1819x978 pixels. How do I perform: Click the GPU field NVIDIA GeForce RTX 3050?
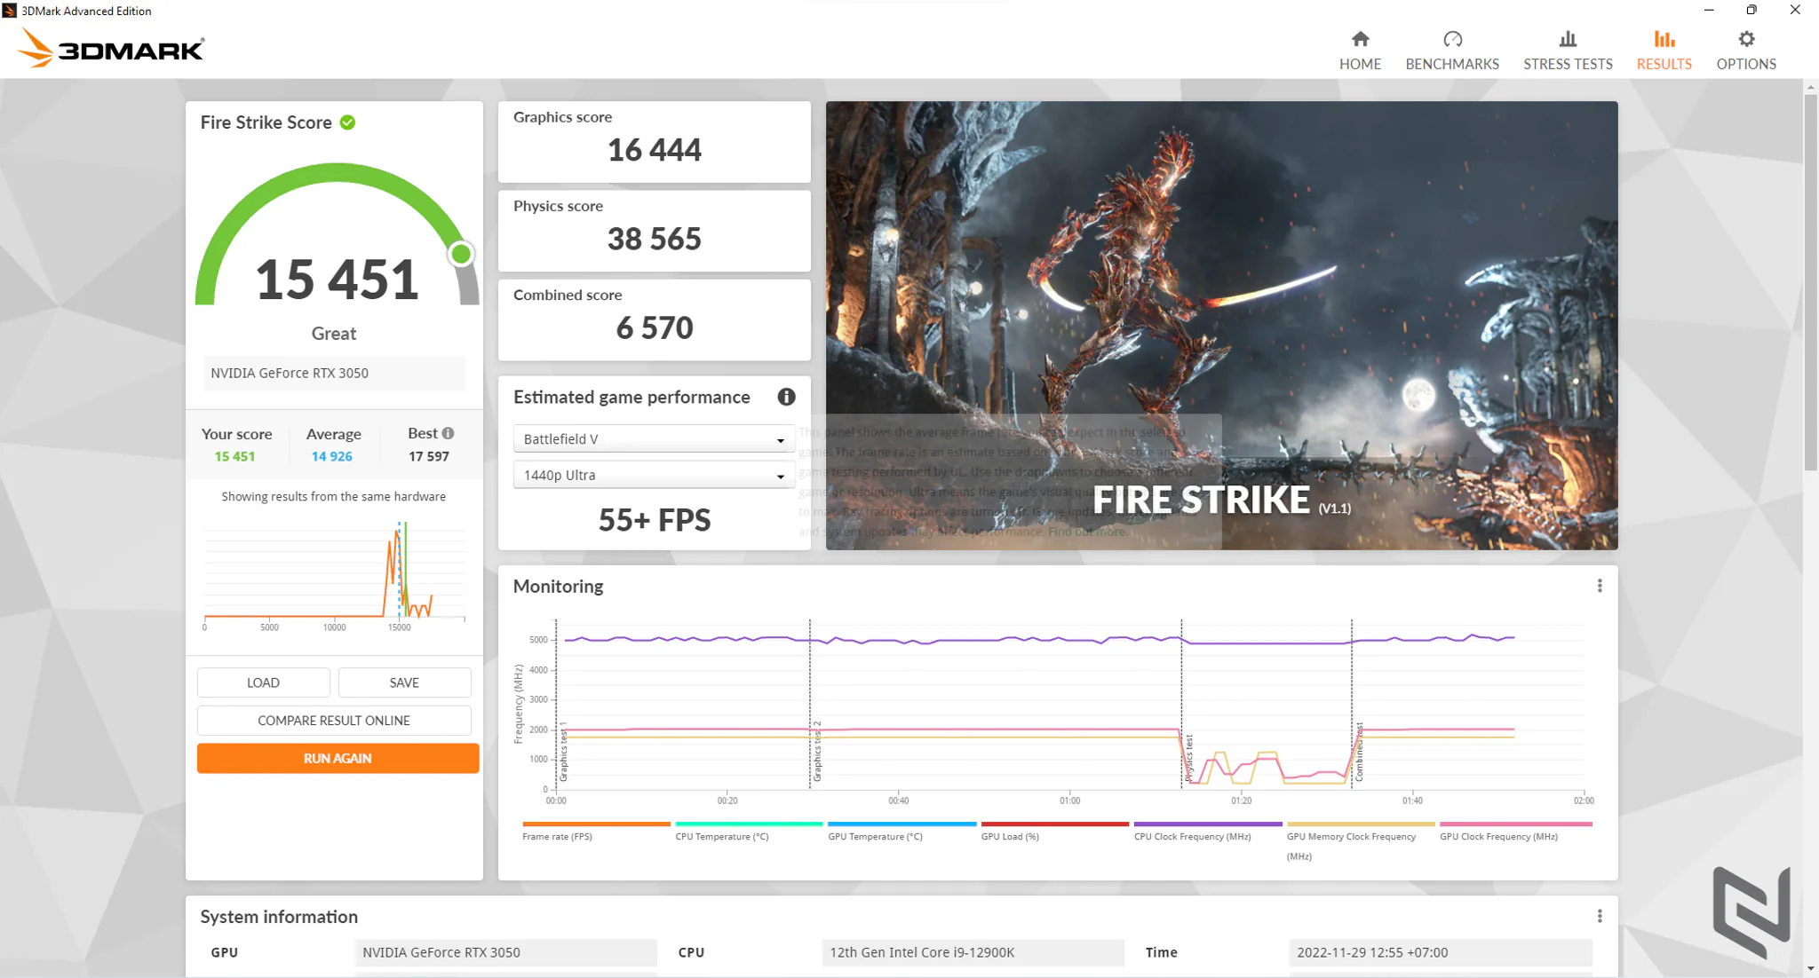(505, 952)
